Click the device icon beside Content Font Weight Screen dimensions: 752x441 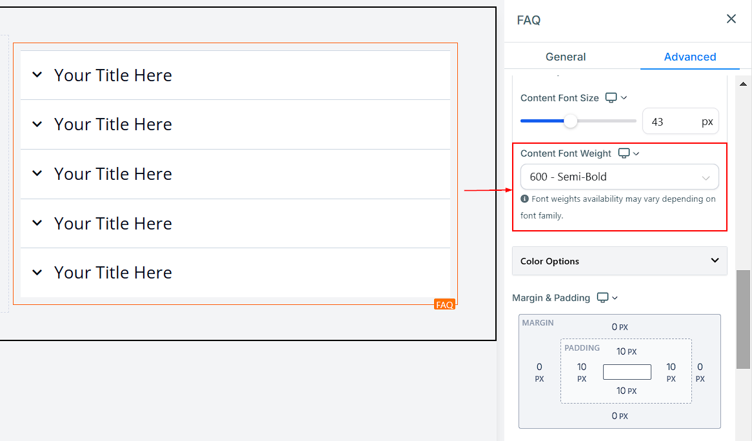coord(624,153)
